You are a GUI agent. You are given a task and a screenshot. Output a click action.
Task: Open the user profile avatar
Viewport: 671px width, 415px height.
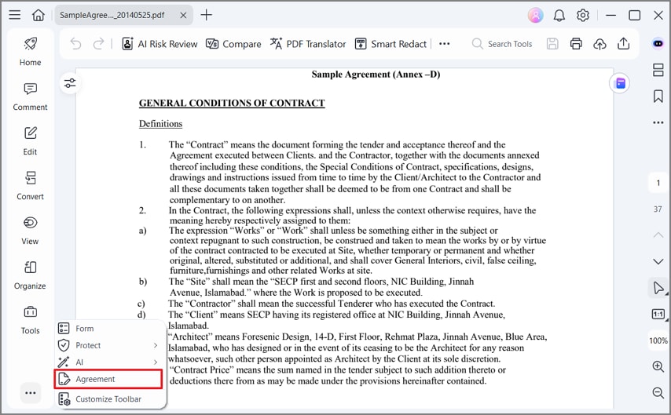(x=535, y=16)
